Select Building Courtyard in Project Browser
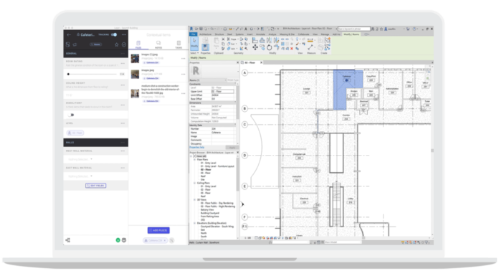The height and width of the screenshot is (276, 499). click(x=210, y=213)
